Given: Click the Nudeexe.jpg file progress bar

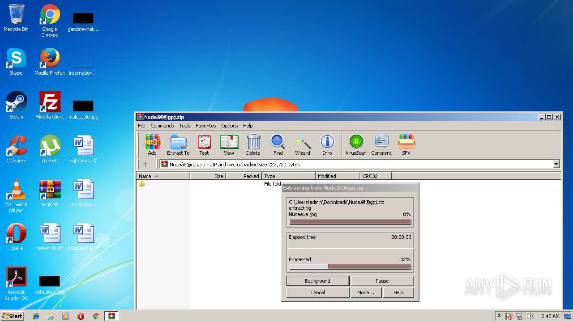Looking at the screenshot, I should point(350,222).
